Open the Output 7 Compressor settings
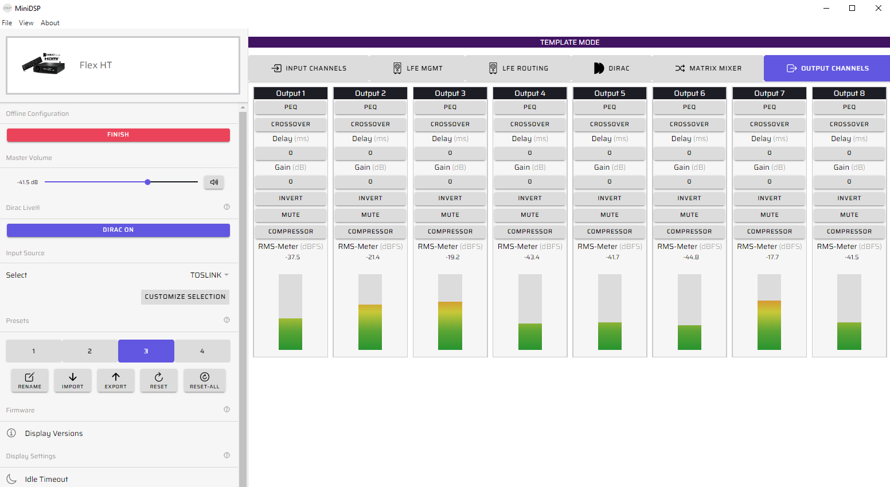The width and height of the screenshot is (890, 487). point(769,232)
